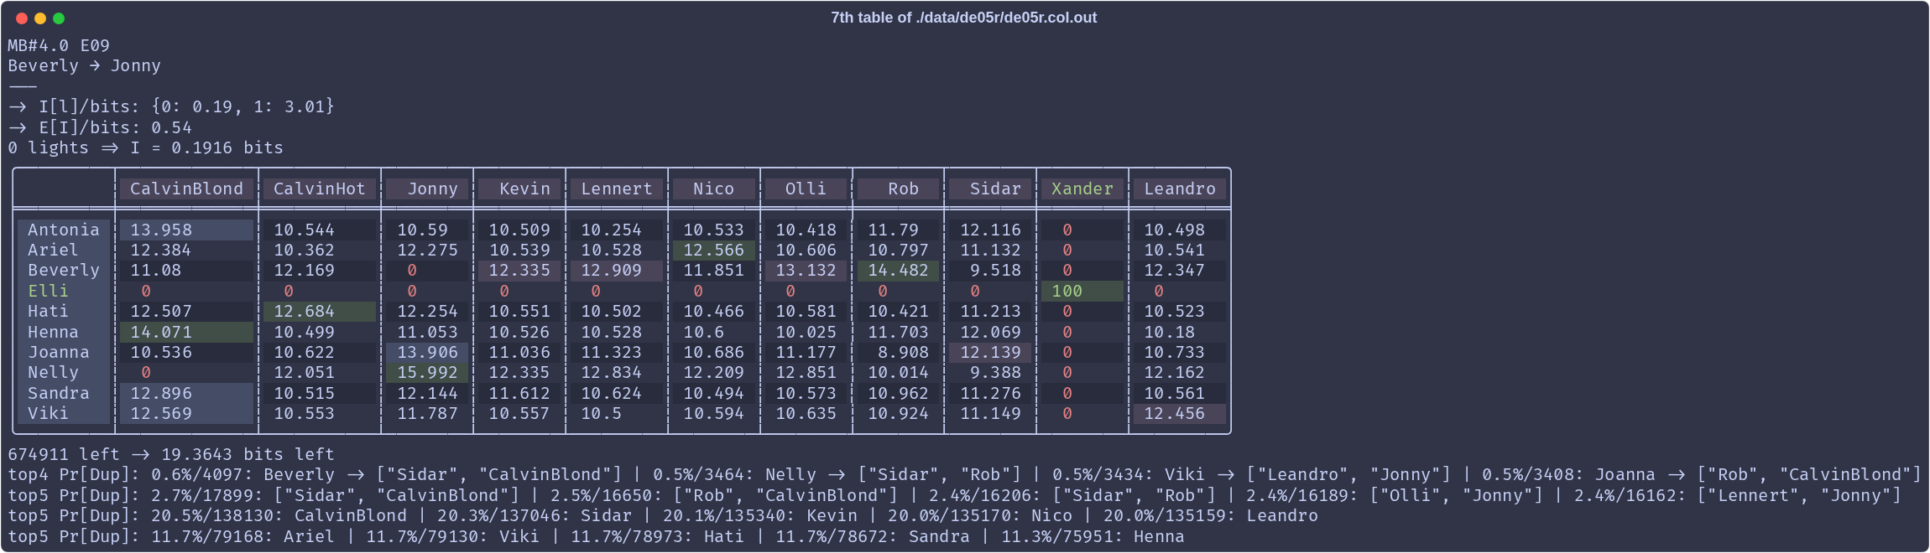Viewport: 1930px width, 553px height.
Task: Click the 'MB#4.0 E09' header line
Action: tap(59, 45)
